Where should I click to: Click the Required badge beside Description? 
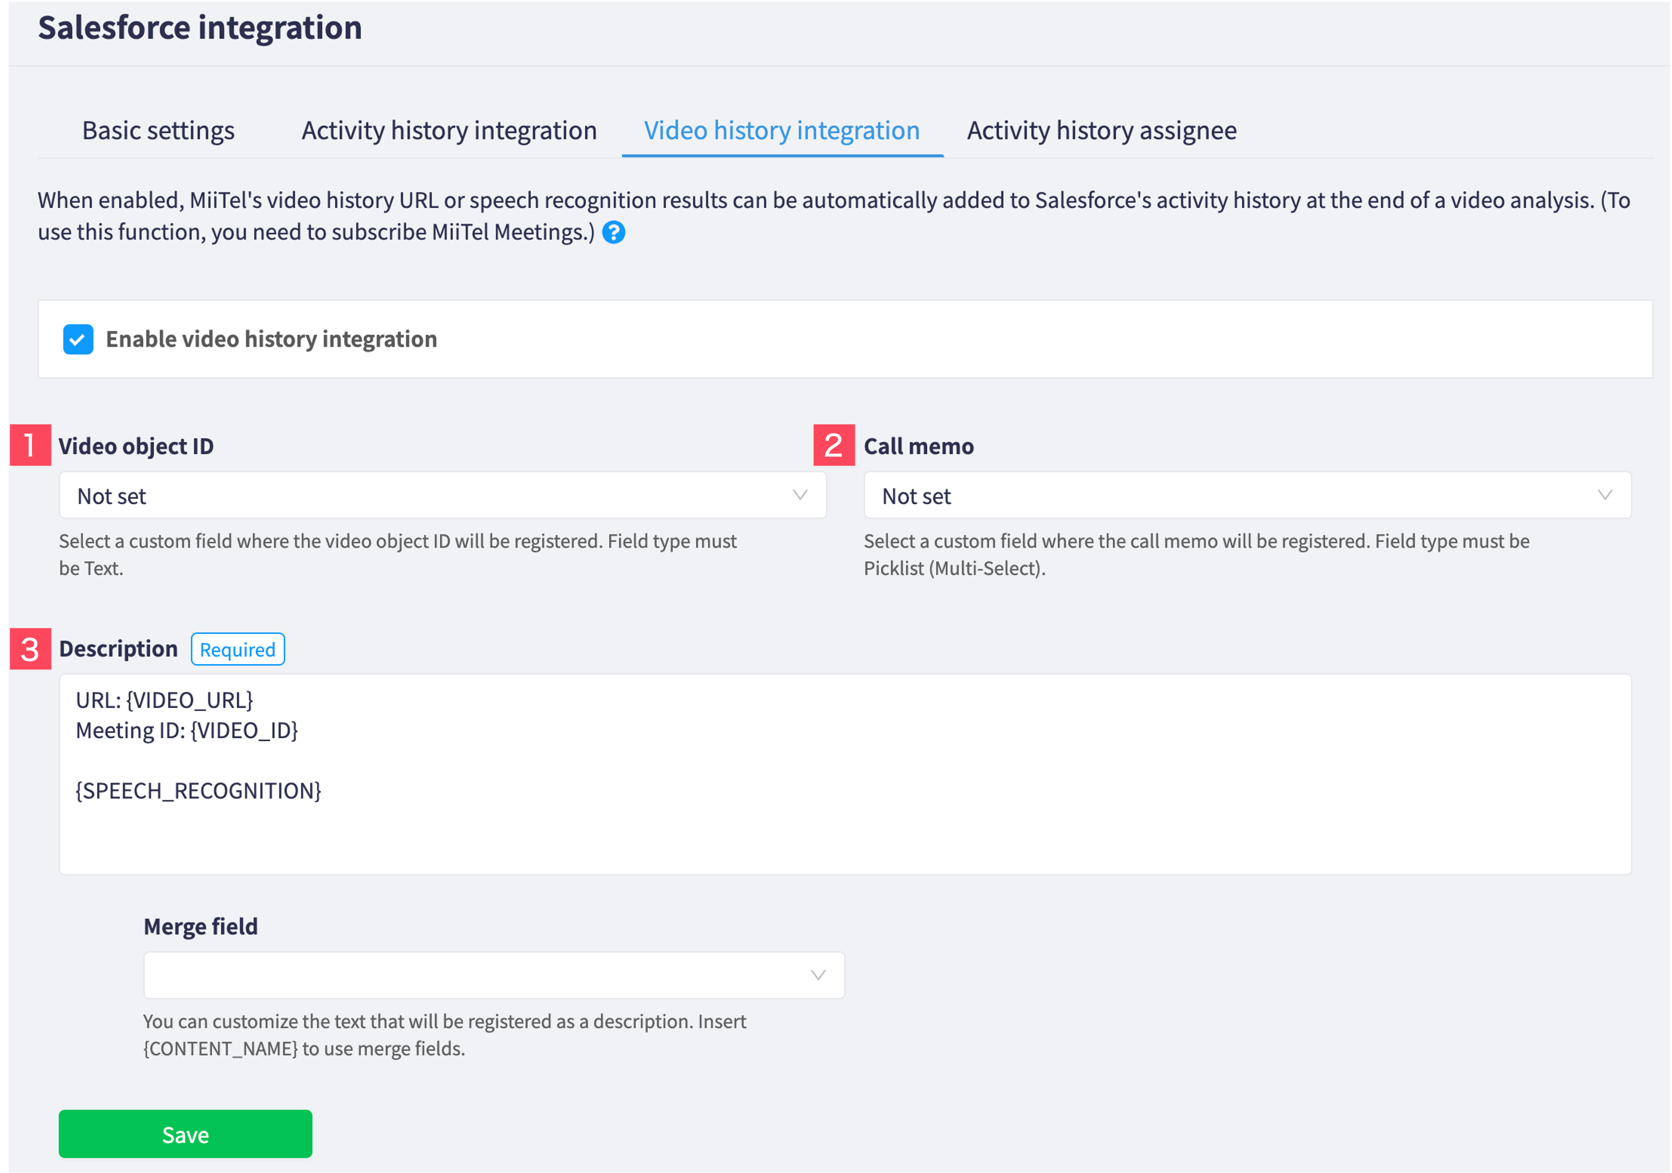click(x=238, y=649)
